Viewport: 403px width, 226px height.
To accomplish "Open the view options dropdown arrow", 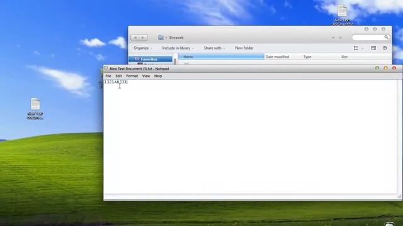I will (363, 48).
